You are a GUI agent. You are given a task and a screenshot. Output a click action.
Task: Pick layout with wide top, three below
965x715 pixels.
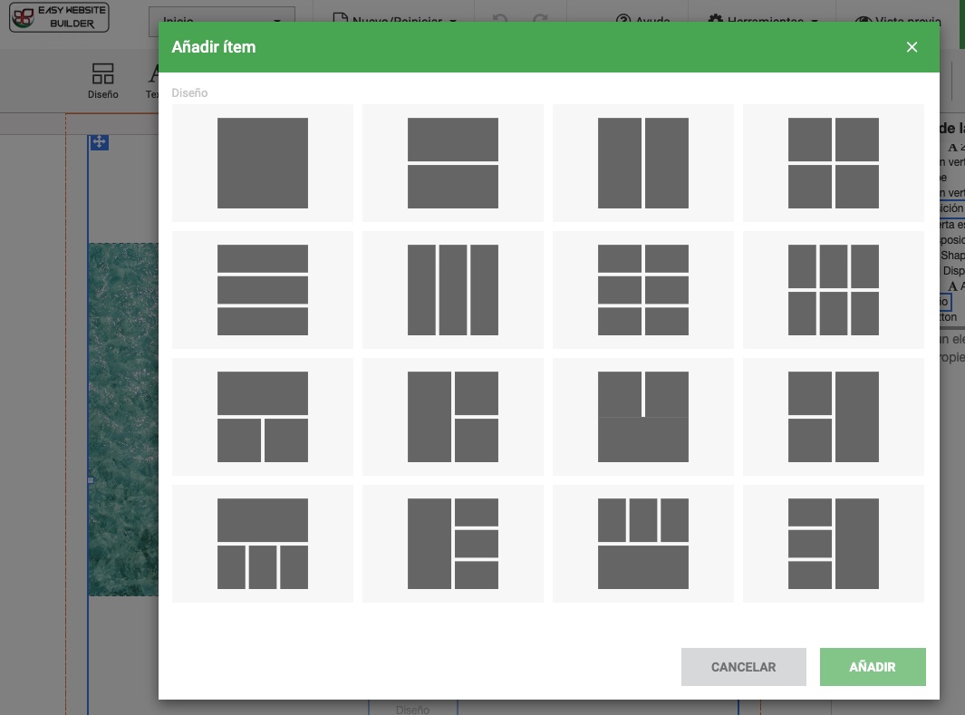(x=263, y=544)
